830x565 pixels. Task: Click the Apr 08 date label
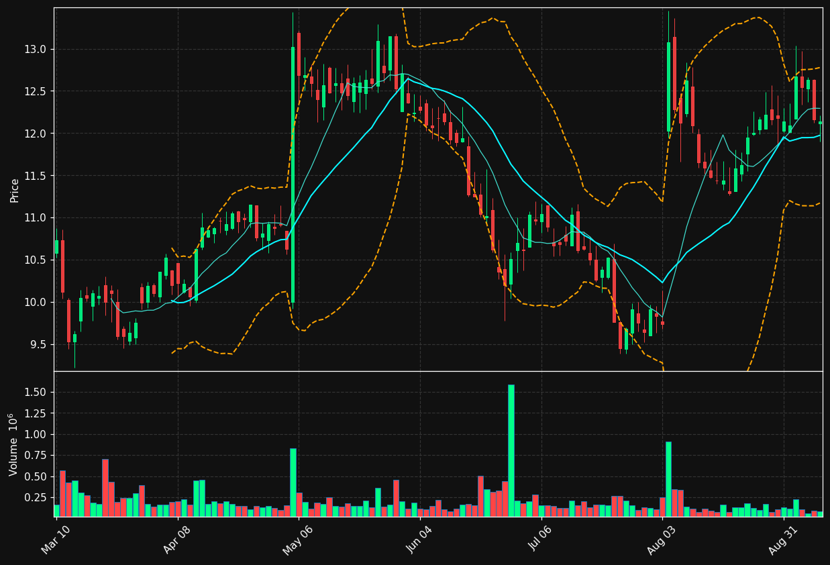[178, 540]
